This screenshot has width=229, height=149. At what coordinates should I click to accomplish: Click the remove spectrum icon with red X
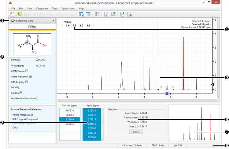coord(130,14)
